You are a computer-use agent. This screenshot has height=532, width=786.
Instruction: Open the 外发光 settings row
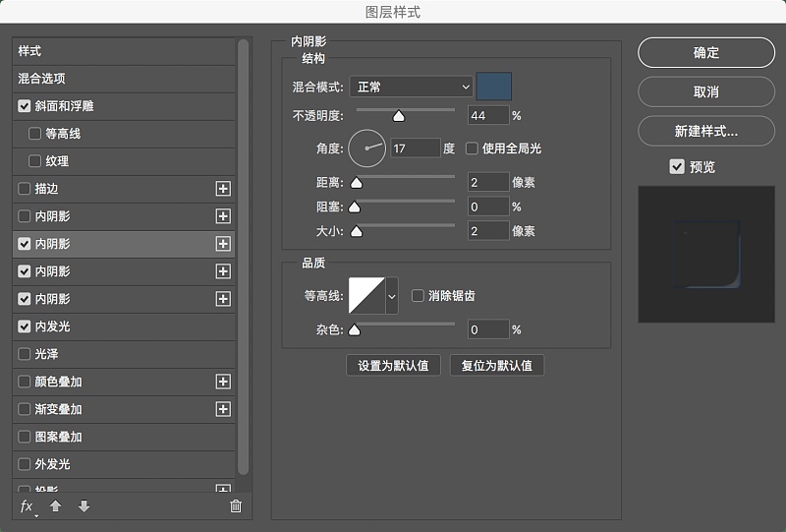124,464
